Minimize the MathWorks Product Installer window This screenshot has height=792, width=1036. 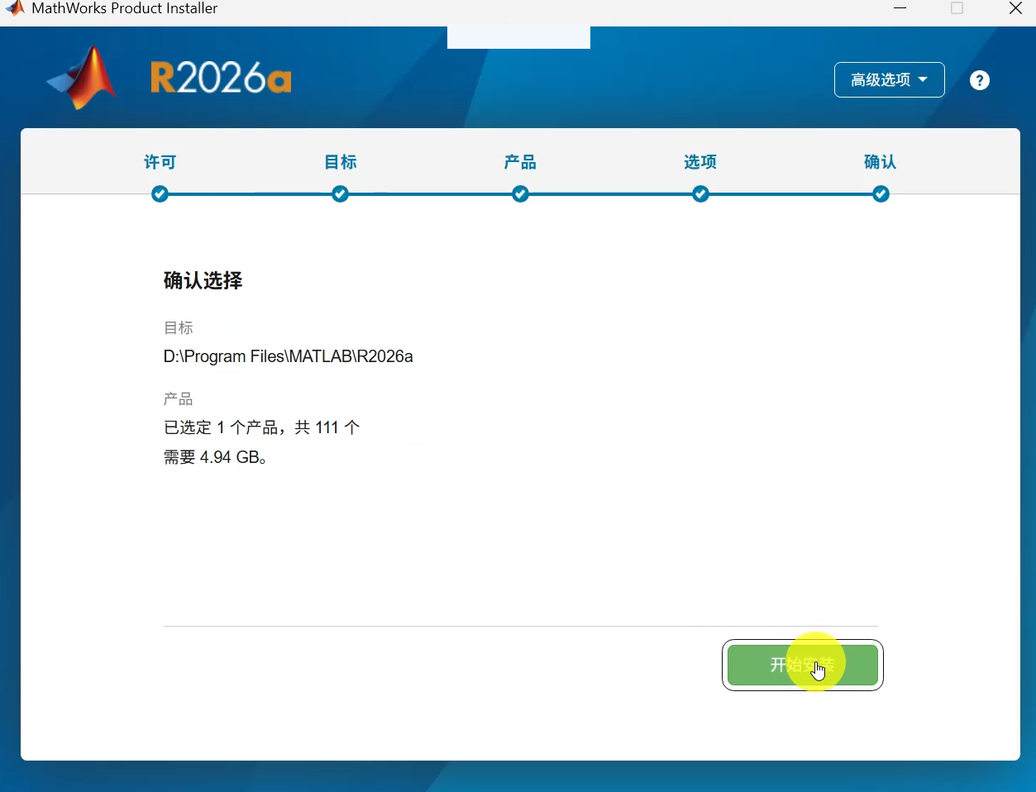[900, 8]
